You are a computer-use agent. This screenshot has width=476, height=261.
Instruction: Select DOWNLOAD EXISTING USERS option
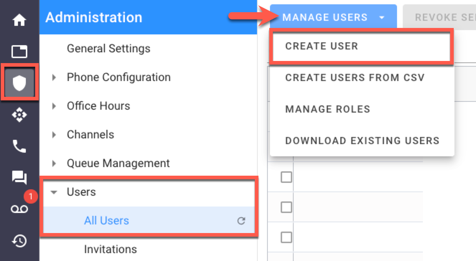[362, 140]
